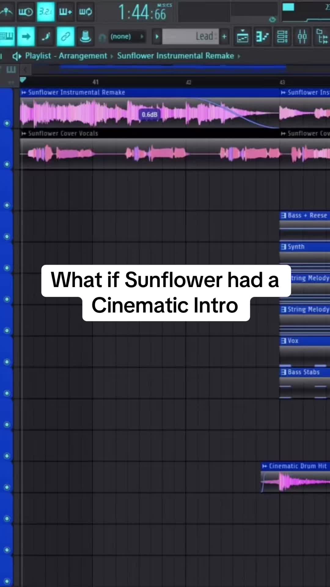Viewport: 330px width, 587px height.
Task: Select the lower String Melody clip title
Action: (x=309, y=309)
